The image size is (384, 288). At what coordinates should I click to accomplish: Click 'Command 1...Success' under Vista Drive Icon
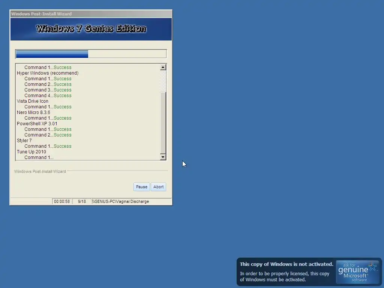pyautogui.click(x=48, y=107)
